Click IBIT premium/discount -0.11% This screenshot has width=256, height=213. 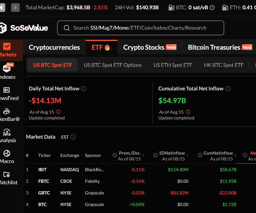[138, 170]
